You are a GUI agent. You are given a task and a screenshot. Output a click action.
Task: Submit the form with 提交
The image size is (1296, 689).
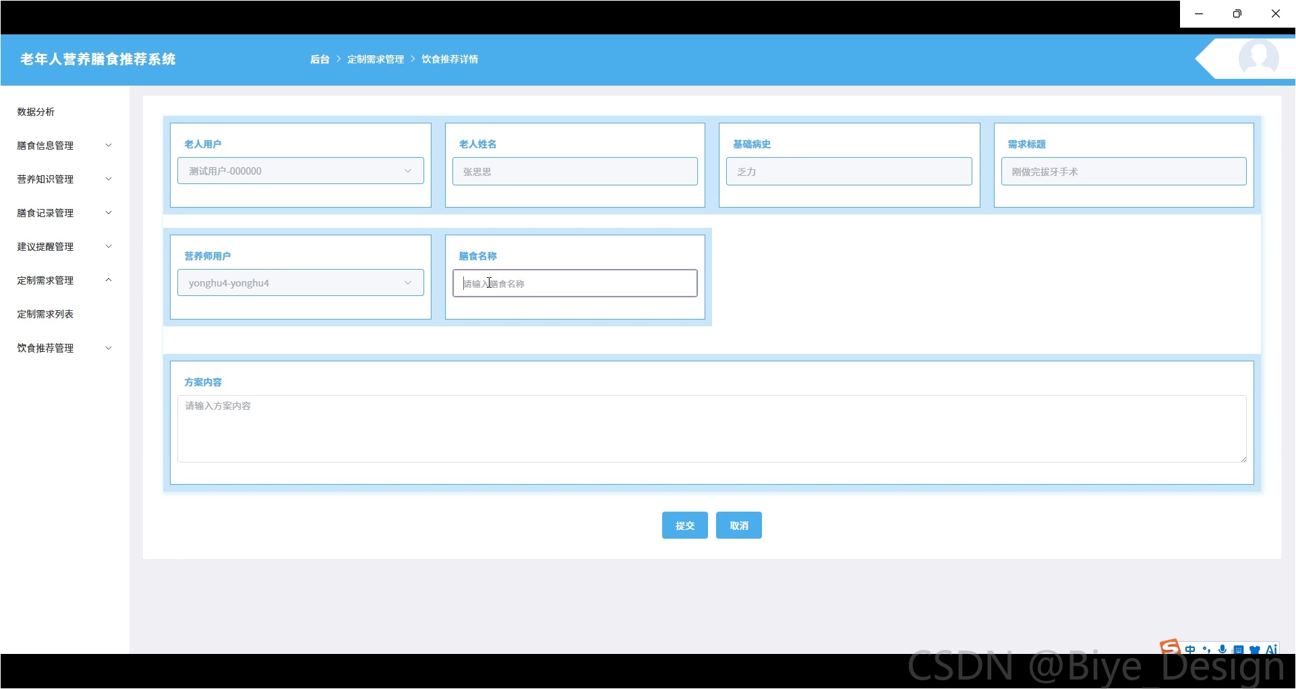point(685,525)
